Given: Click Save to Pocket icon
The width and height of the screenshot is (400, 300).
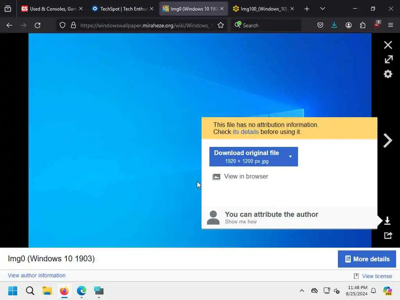Looking at the screenshot, I should click(x=320, y=25).
